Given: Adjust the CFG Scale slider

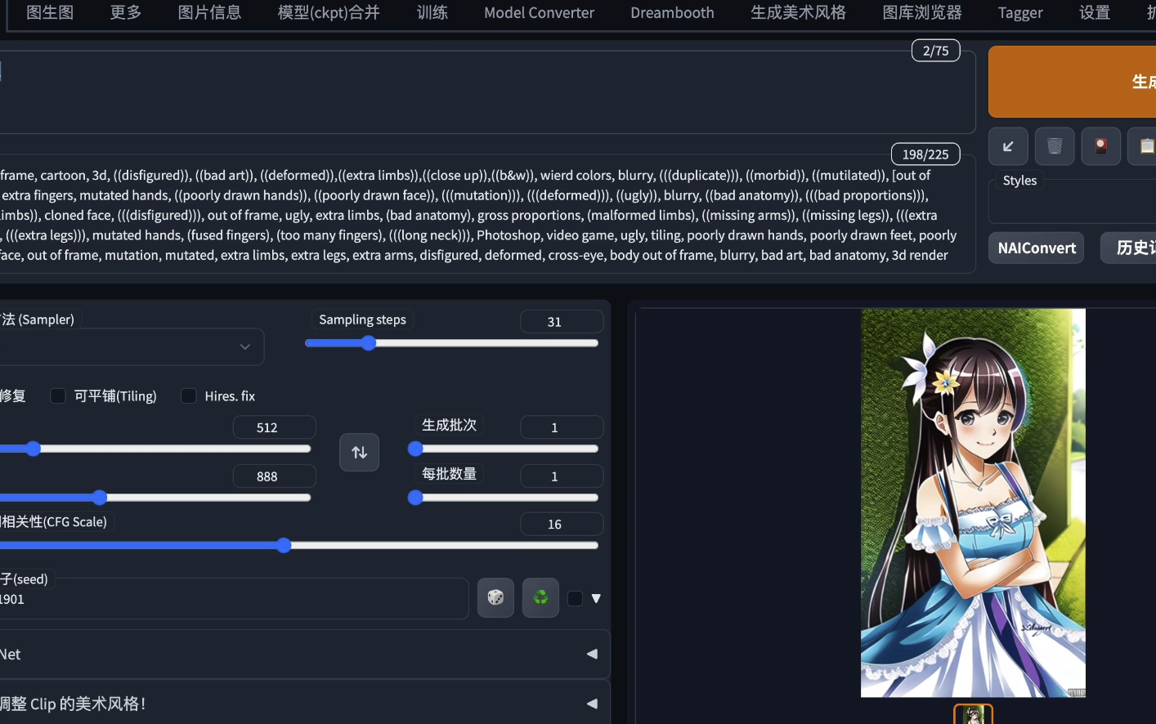Looking at the screenshot, I should tap(299, 545).
